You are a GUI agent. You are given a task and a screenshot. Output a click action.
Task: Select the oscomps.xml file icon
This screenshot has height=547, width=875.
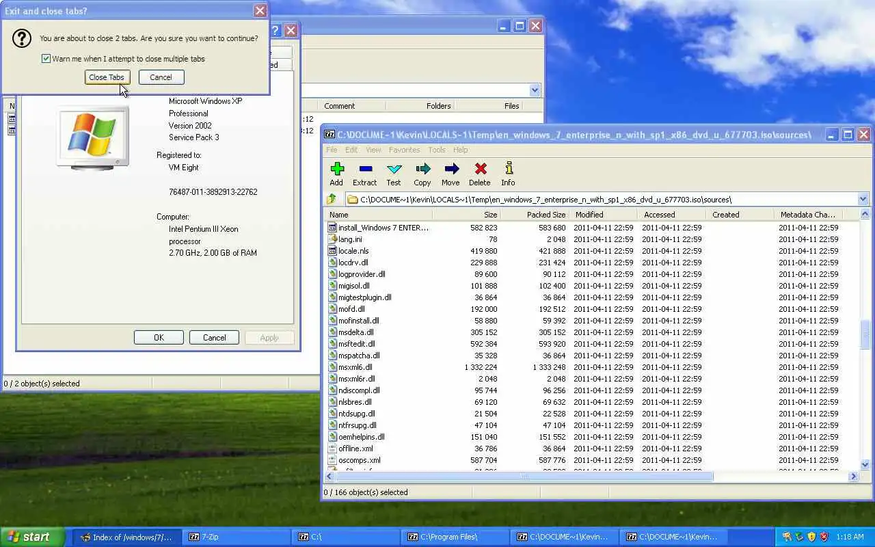(333, 460)
